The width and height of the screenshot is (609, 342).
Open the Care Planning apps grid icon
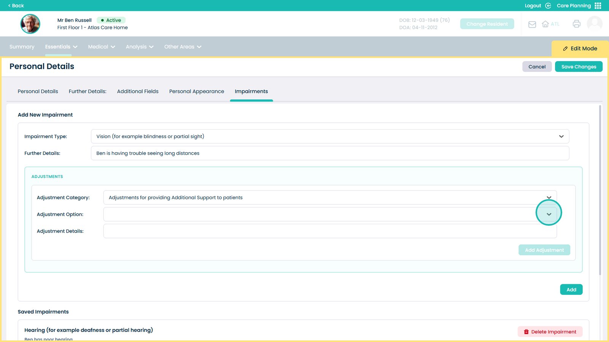pos(598,6)
